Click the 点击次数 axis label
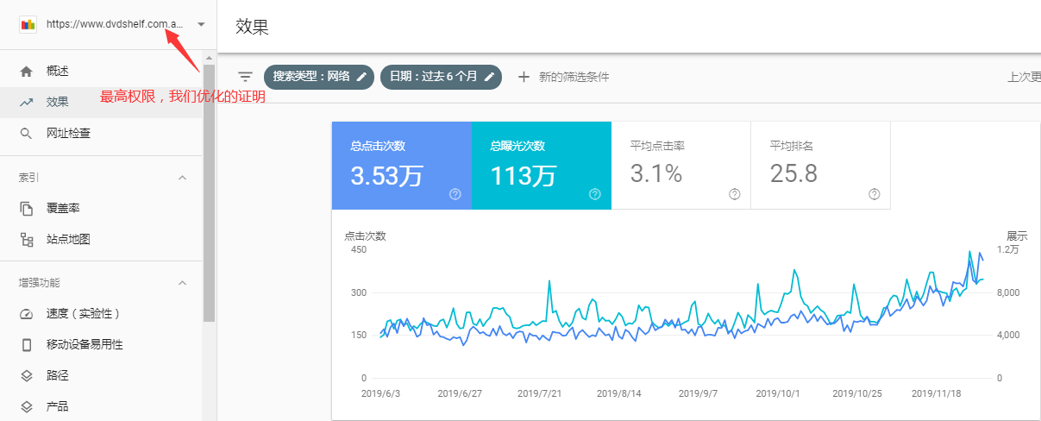Image resolution: width=1041 pixels, height=421 pixels. click(365, 236)
